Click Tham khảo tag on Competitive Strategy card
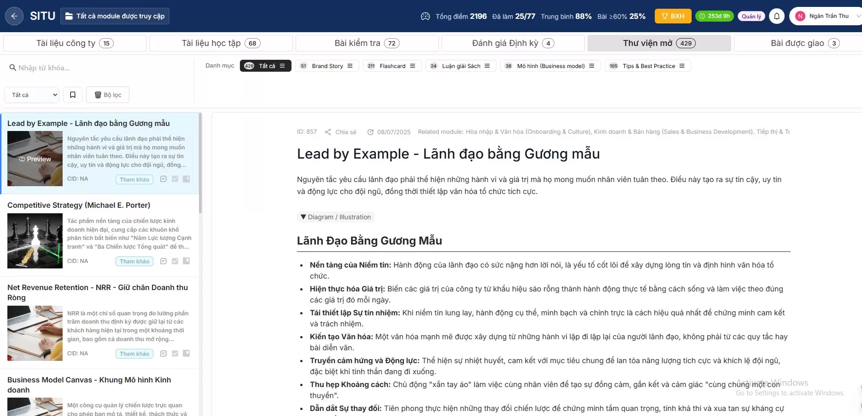The height and width of the screenshot is (416, 862). coord(134,262)
